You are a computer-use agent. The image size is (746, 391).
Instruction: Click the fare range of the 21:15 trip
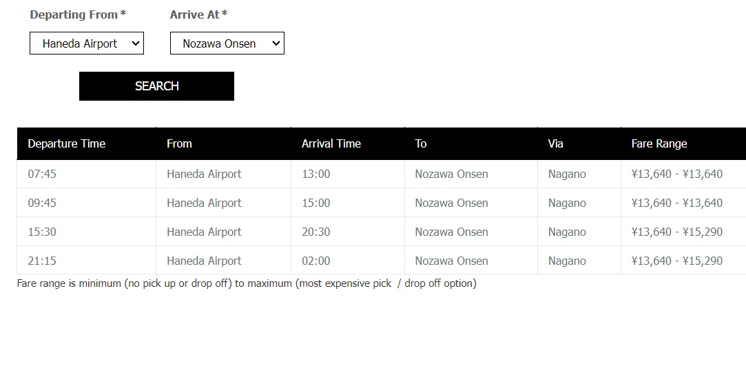click(676, 261)
